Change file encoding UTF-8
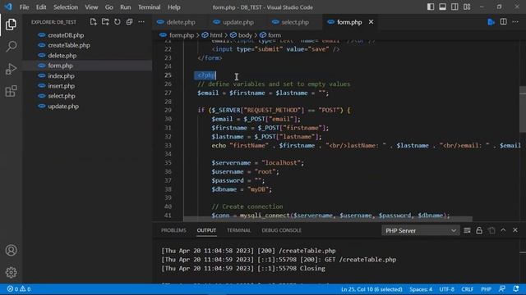Image resolution: width=526 pixels, height=295 pixels. coord(447,289)
